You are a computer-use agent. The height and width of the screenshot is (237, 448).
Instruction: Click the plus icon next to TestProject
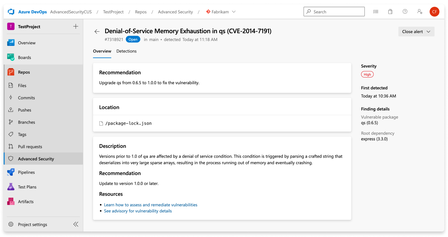pyautogui.click(x=76, y=26)
